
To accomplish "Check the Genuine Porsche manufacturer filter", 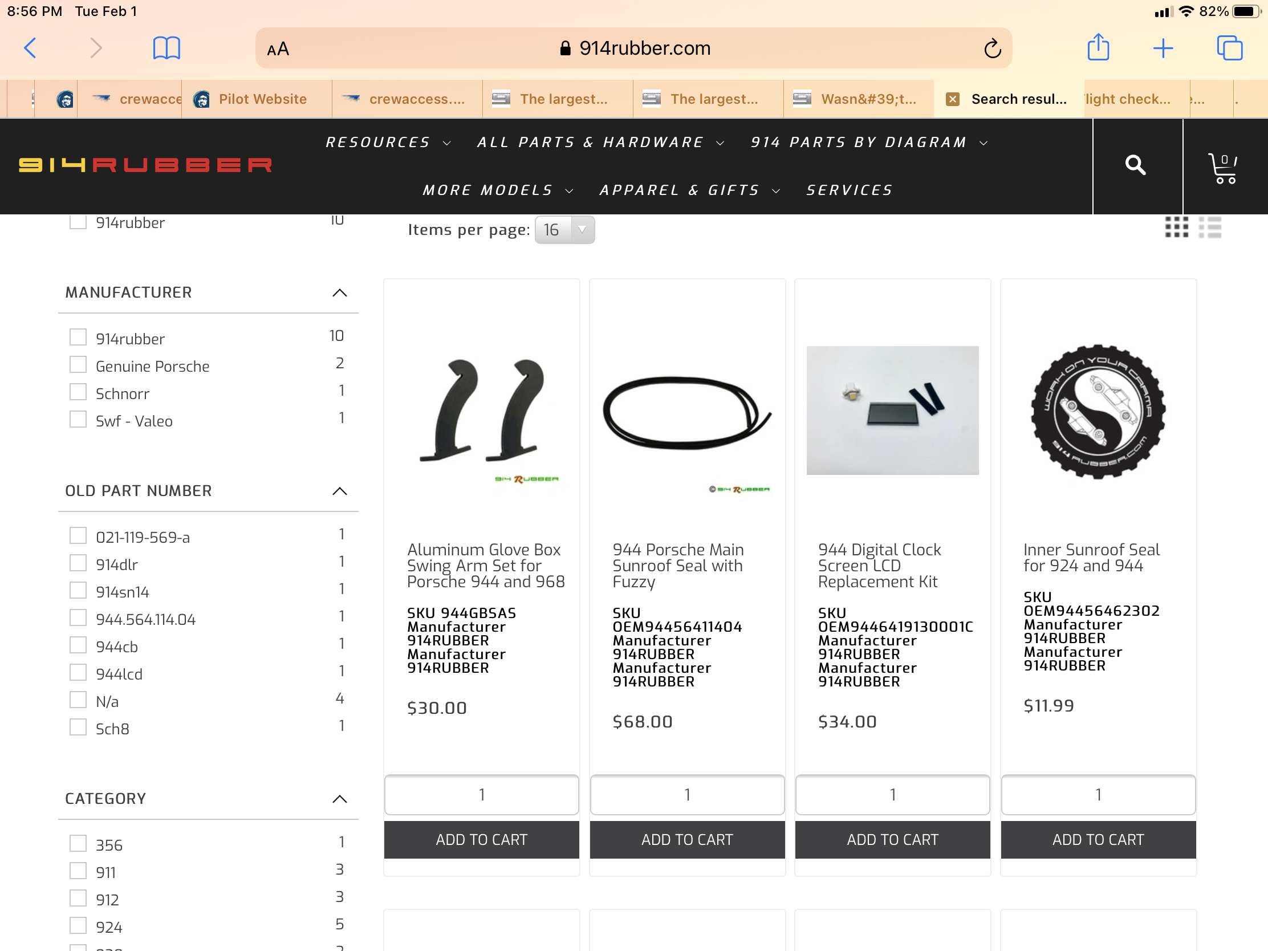I will tap(78, 364).
